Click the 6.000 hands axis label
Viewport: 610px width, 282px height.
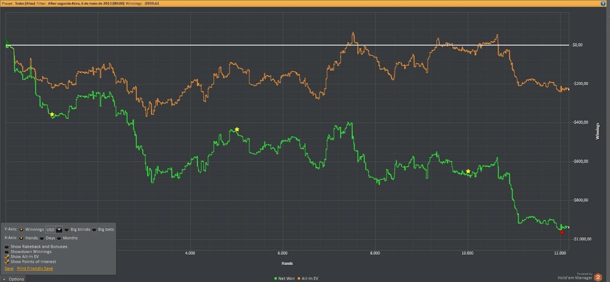click(x=282, y=252)
